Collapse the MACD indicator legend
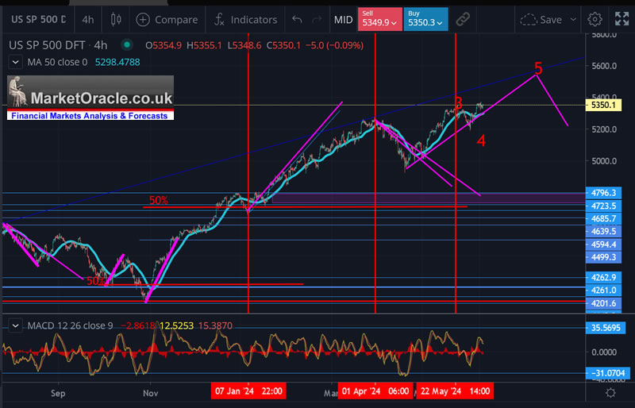Image resolution: width=635 pixels, height=408 pixels. (15, 325)
